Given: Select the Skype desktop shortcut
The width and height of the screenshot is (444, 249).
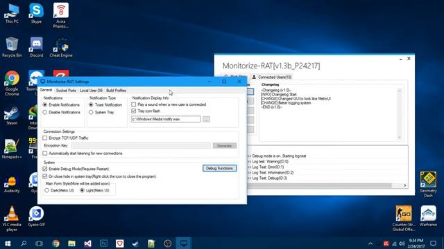Looking at the screenshot, I should tap(36, 14).
